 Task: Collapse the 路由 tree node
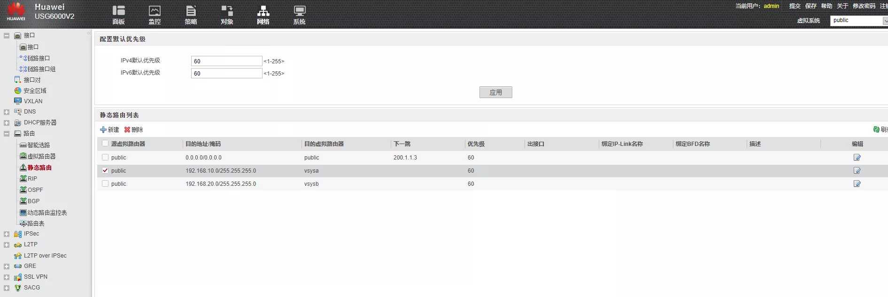[x=7, y=134]
